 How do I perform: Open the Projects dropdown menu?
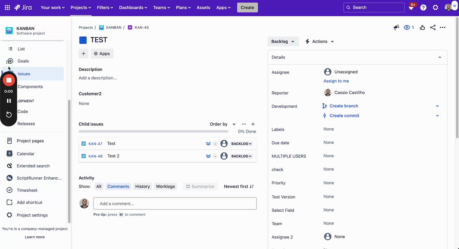[81, 7]
